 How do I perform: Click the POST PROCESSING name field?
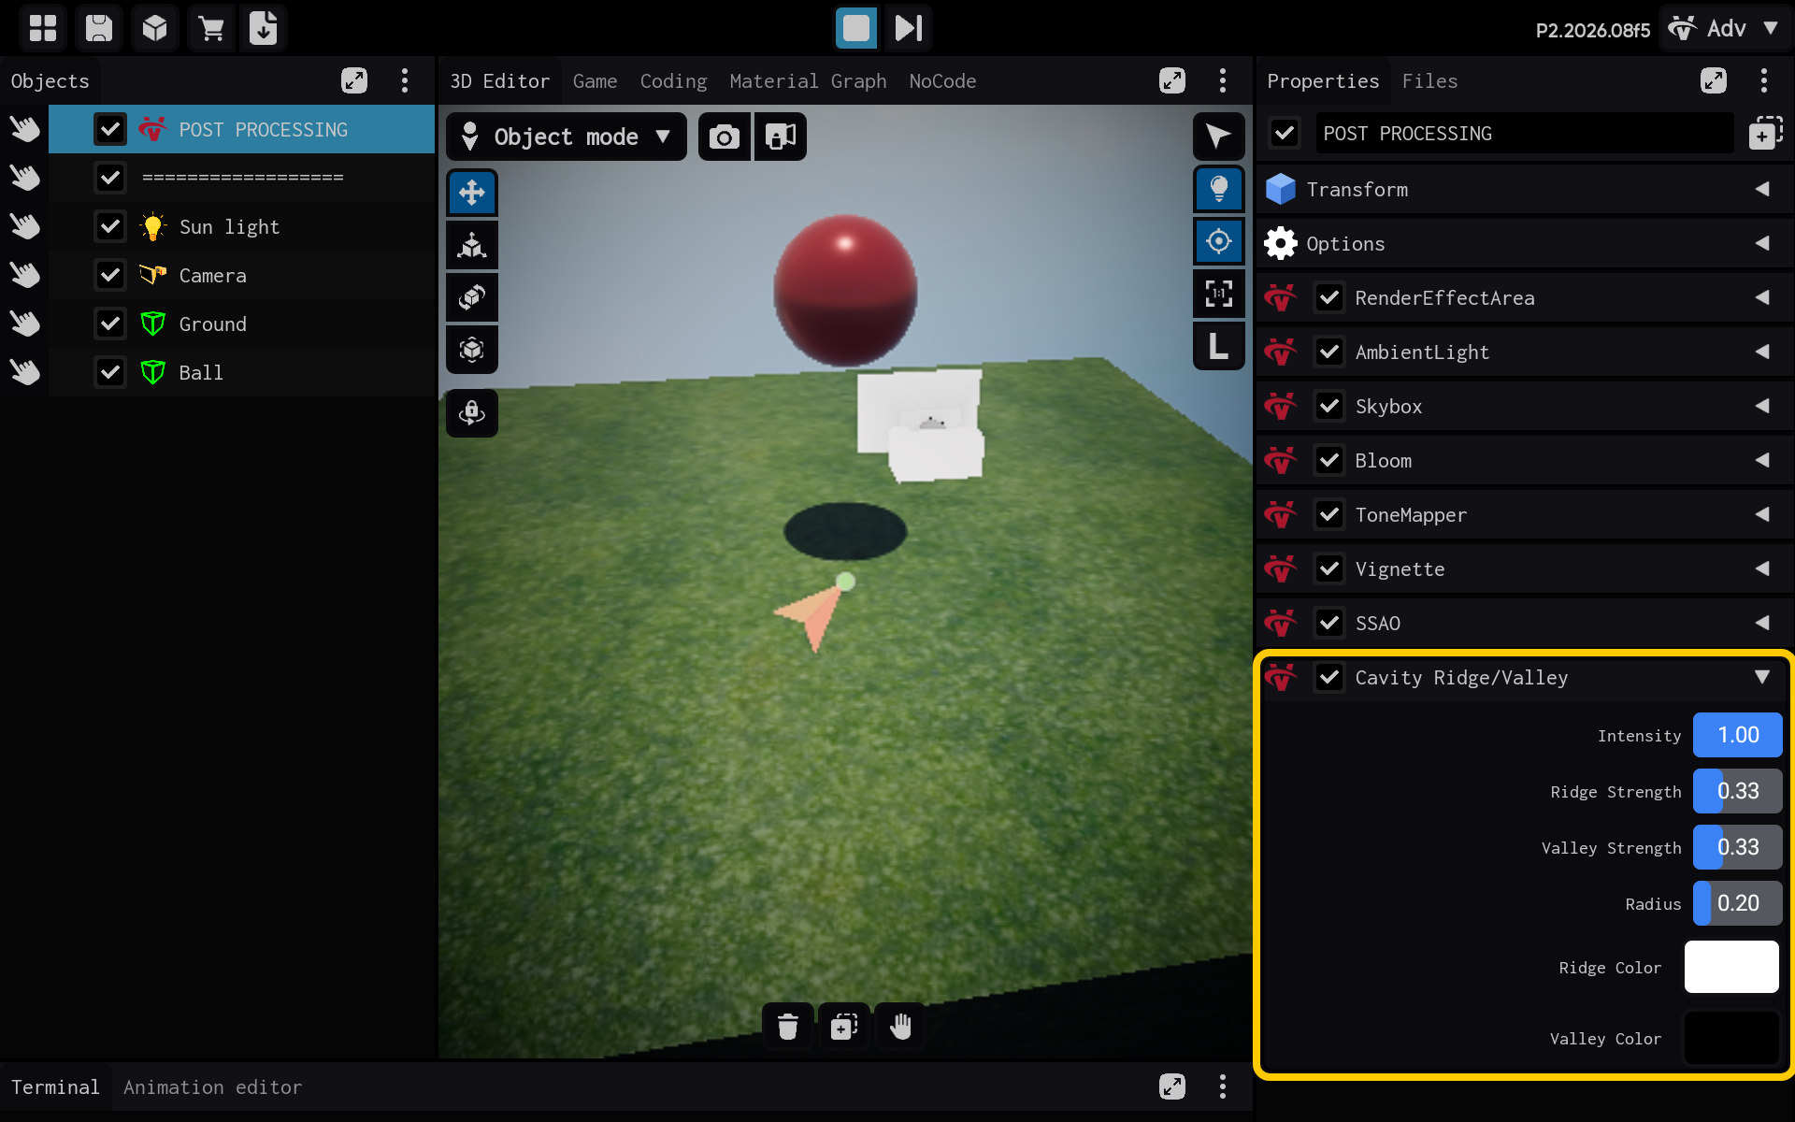tap(1524, 134)
